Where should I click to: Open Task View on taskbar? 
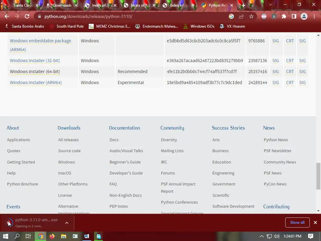coord(28,236)
